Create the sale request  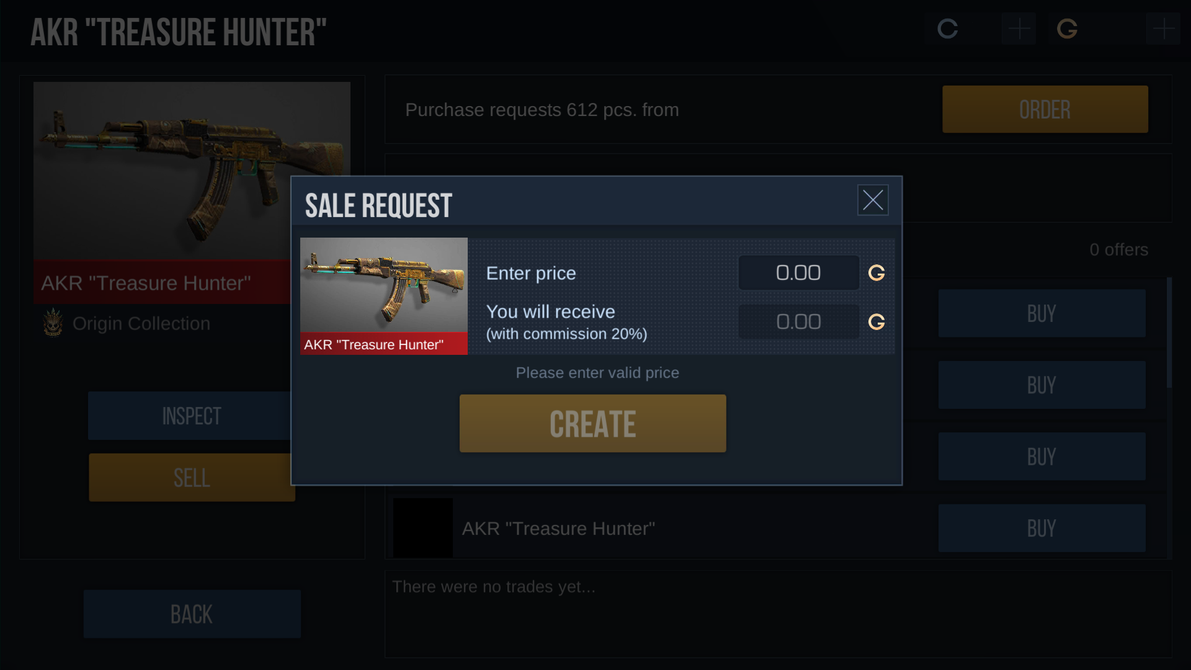pos(592,423)
